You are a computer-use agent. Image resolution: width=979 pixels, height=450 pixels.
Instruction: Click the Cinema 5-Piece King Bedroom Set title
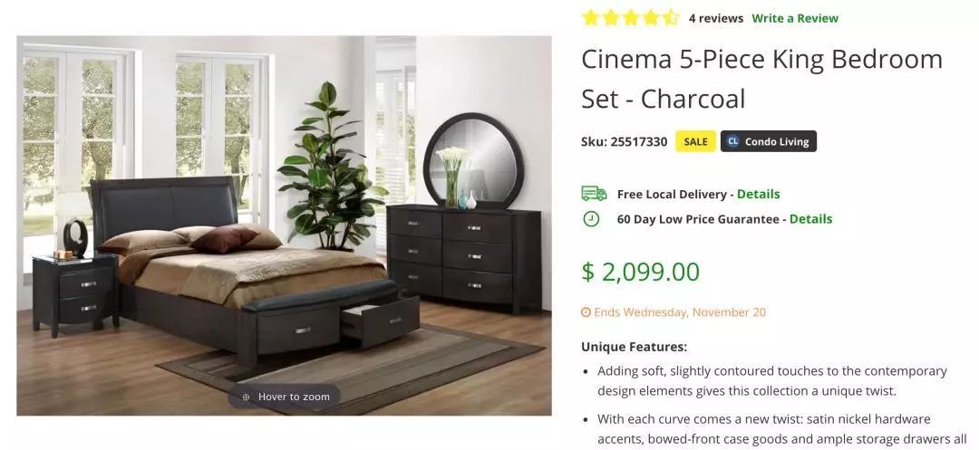click(x=761, y=79)
